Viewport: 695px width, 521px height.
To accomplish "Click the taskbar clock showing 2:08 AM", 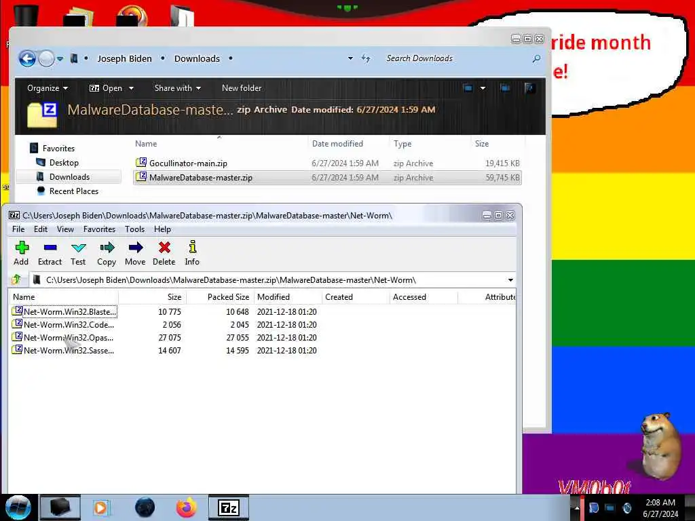I will tap(660, 507).
